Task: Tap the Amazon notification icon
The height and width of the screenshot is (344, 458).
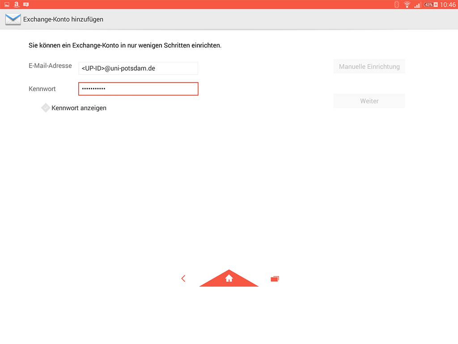Action: [x=16, y=4]
